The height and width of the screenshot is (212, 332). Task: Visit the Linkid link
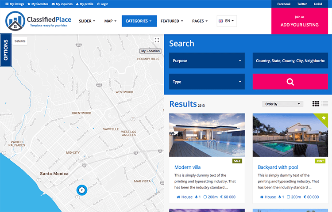point(318,4)
